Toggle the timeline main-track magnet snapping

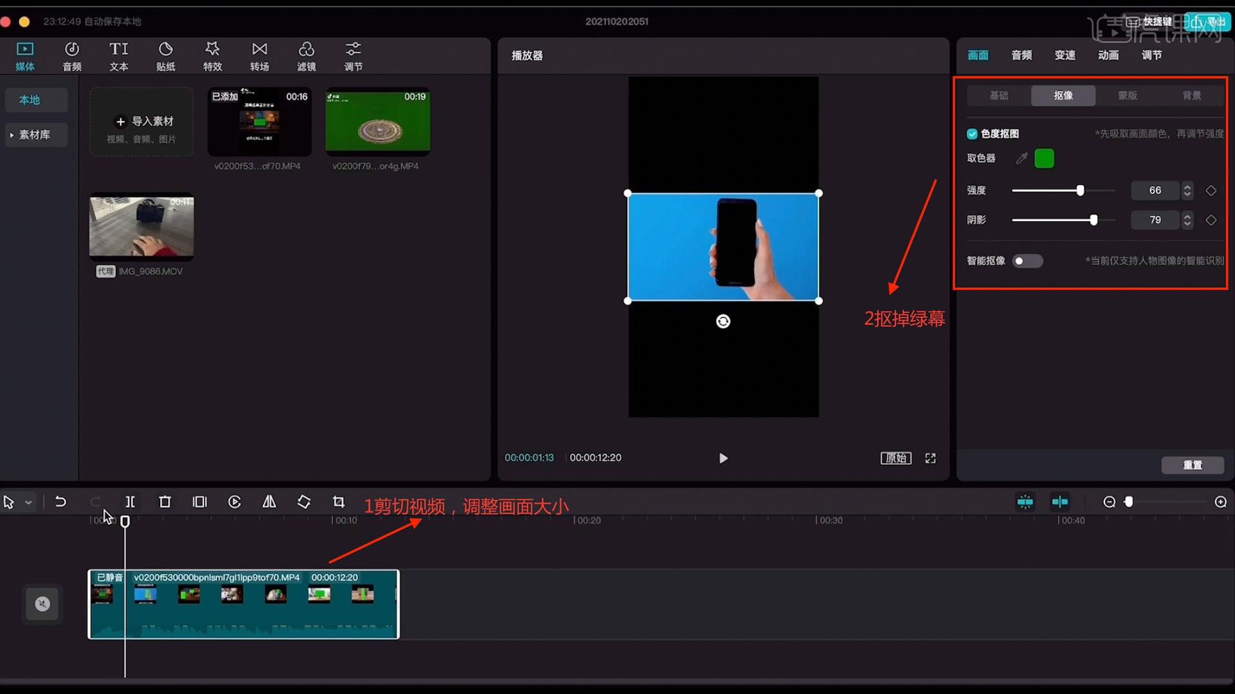click(x=1025, y=502)
